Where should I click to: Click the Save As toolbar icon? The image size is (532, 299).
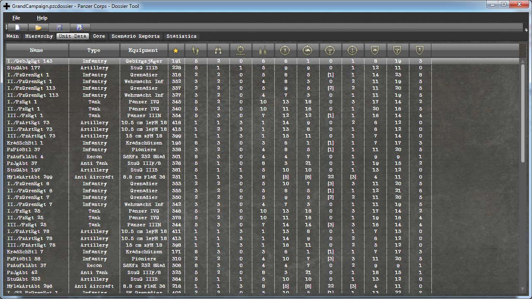(x=80, y=27)
